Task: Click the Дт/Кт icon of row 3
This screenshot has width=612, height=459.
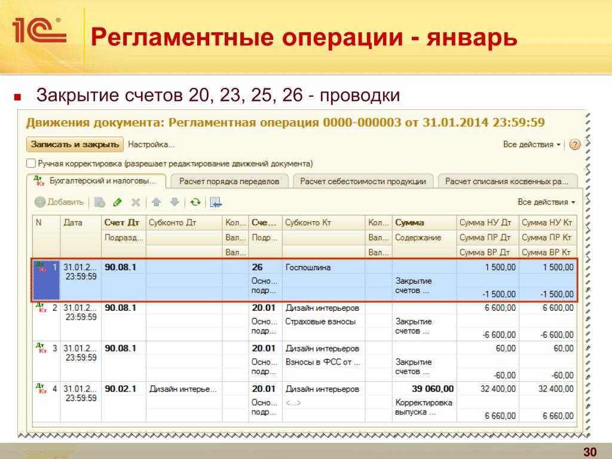Action: tap(41, 348)
